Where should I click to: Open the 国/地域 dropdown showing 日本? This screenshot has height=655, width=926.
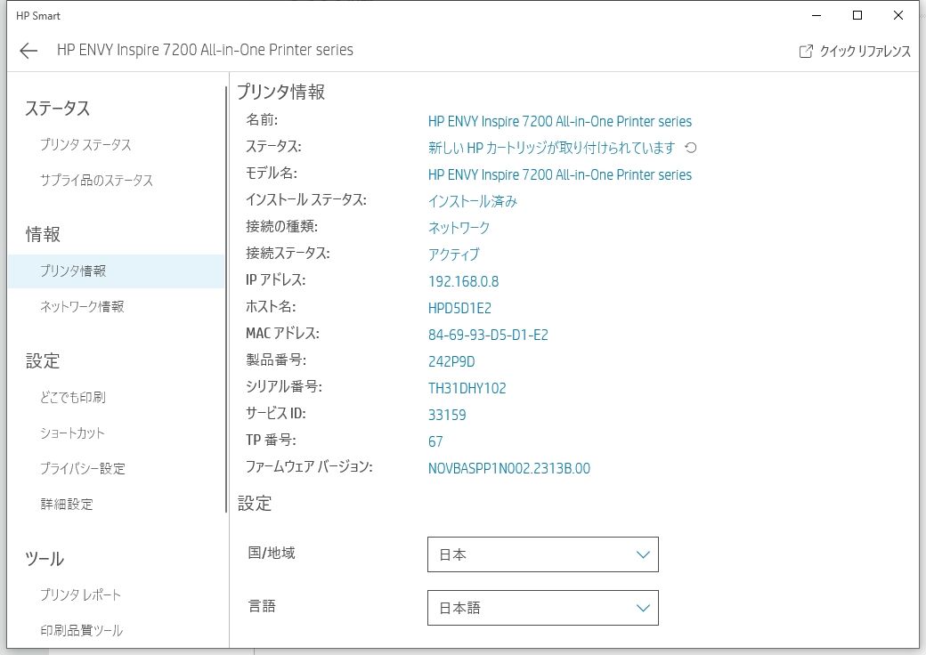pos(543,554)
